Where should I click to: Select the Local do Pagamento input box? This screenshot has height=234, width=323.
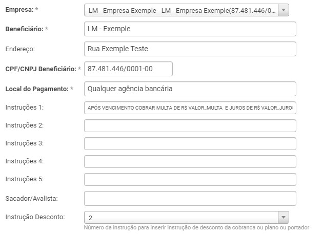pos(190,89)
